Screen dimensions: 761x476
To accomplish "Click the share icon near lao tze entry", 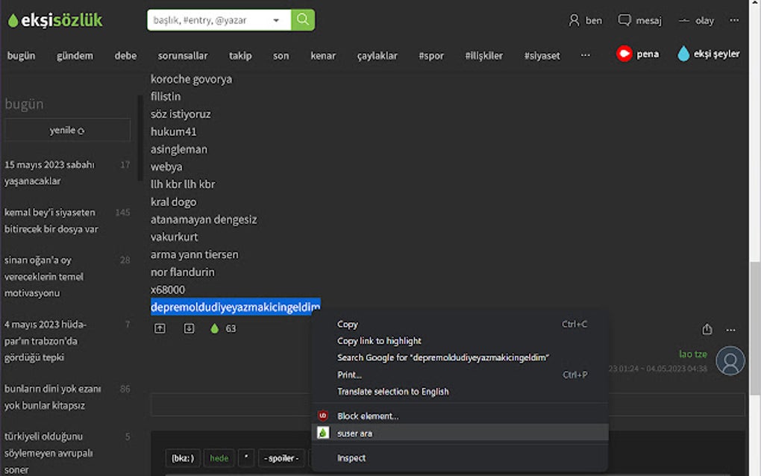I will click(x=707, y=329).
